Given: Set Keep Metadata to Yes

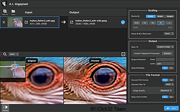Looking at the screenshot, I should (165, 68).
